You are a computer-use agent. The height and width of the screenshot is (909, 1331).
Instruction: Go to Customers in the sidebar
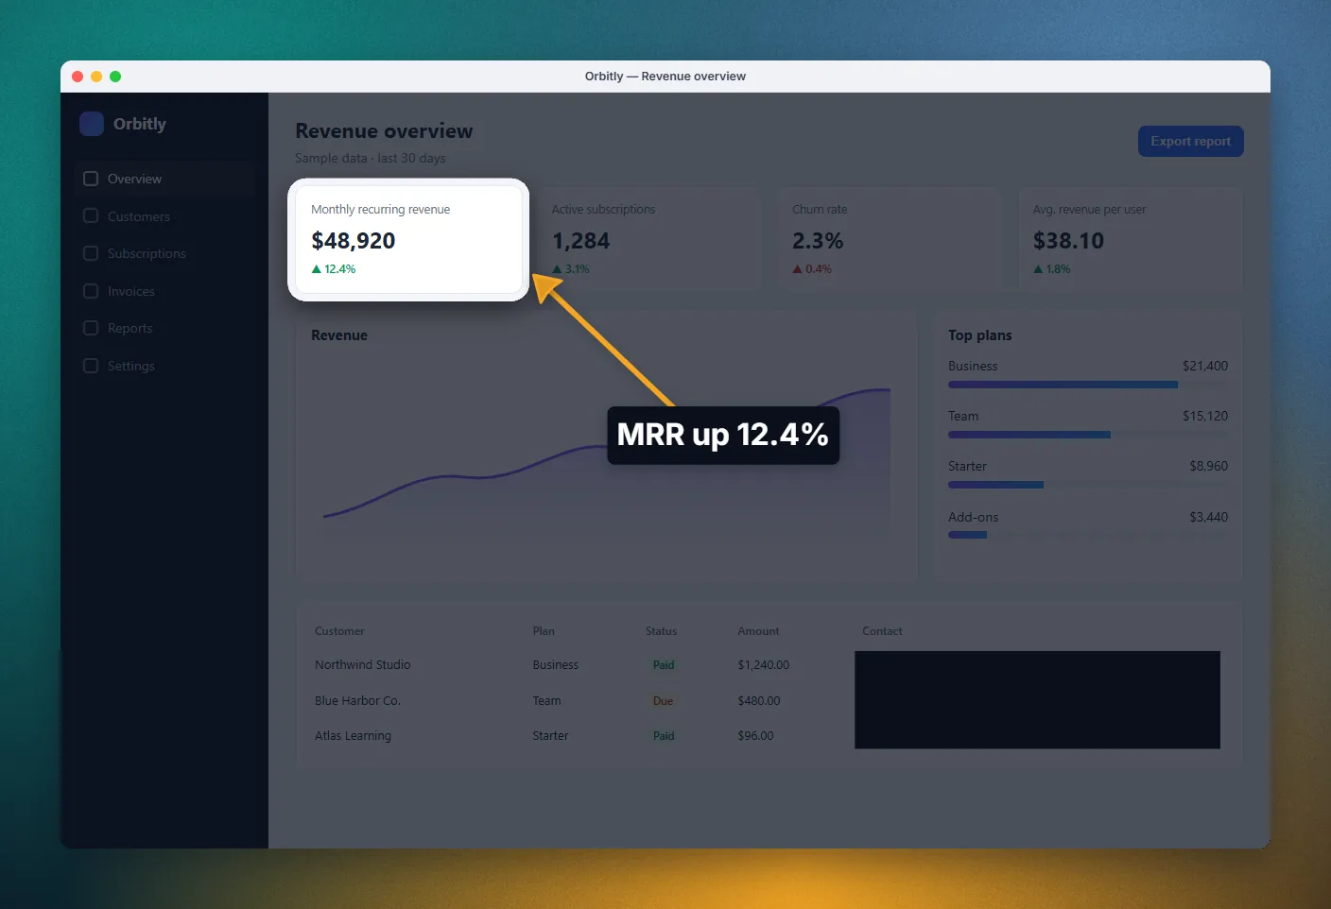139,216
